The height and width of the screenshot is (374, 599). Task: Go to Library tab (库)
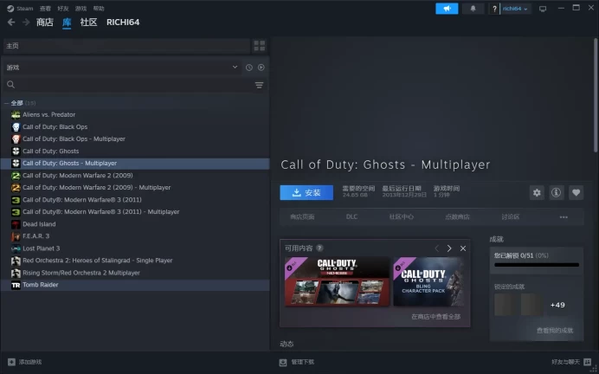coord(67,23)
